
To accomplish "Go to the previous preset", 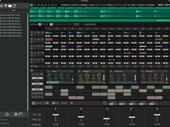I will coord(125,5).
